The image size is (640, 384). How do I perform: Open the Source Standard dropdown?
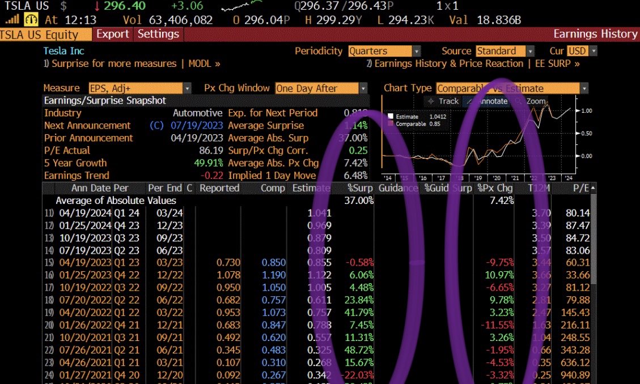pyautogui.click(x=505, y=51)
